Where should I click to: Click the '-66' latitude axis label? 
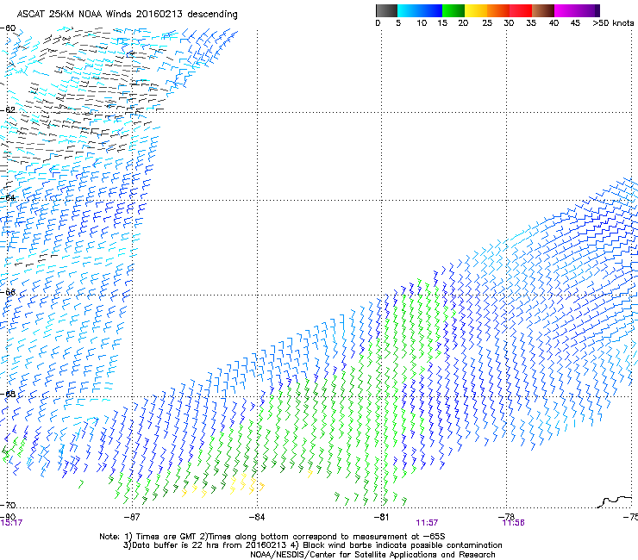[x=9, y=292]
